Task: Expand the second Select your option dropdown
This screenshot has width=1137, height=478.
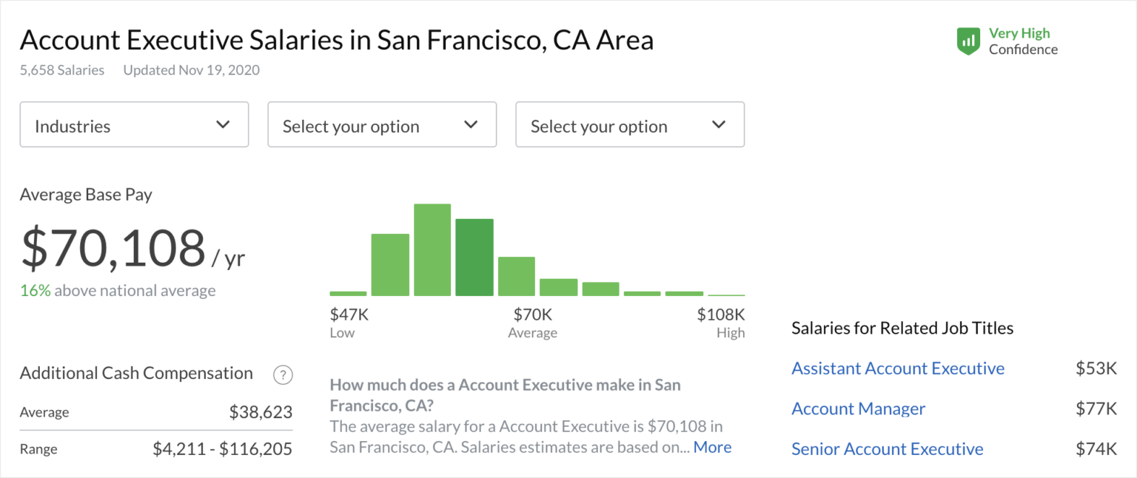Action: point(630,124)
